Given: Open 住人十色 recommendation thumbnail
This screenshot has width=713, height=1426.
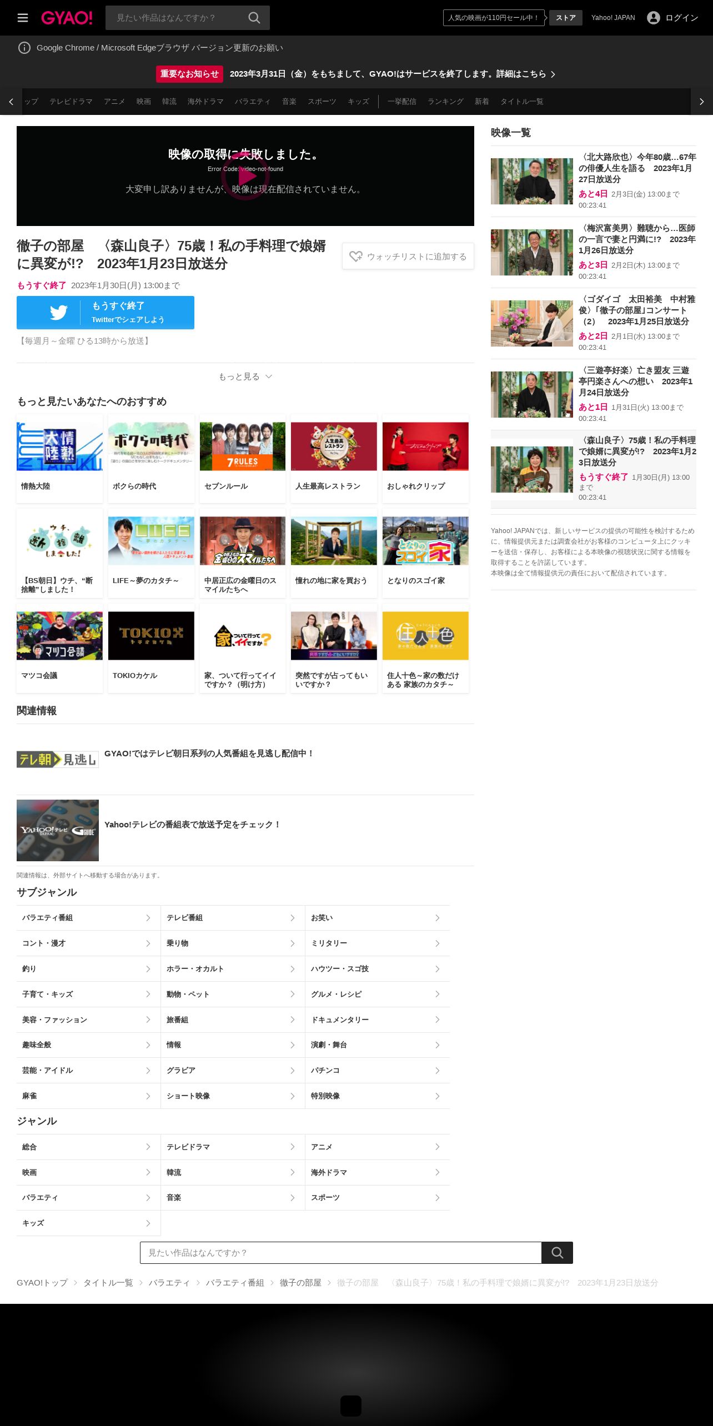Looking at the screenshot, I should click(425, 636).
